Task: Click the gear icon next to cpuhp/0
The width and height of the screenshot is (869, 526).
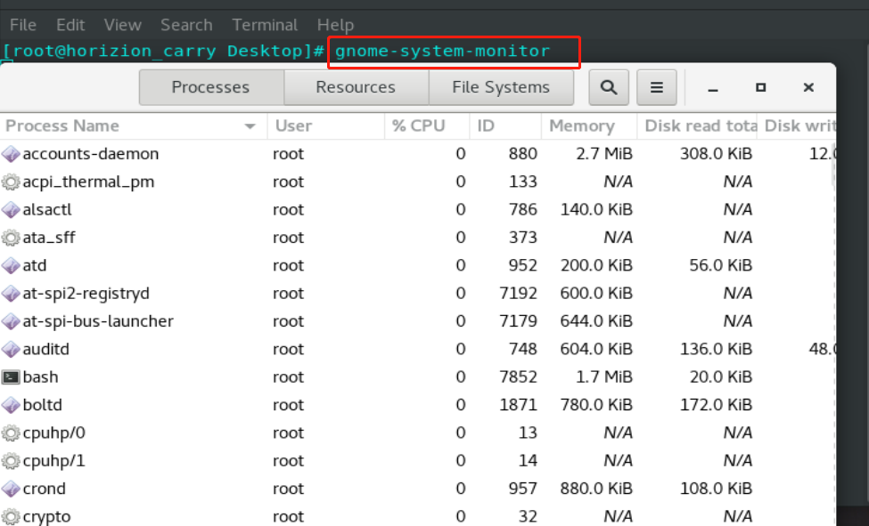Action: click(x=11, y=433)
